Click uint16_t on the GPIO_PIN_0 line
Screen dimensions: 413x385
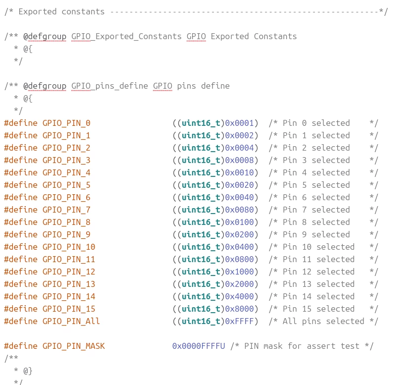point(201,123)
